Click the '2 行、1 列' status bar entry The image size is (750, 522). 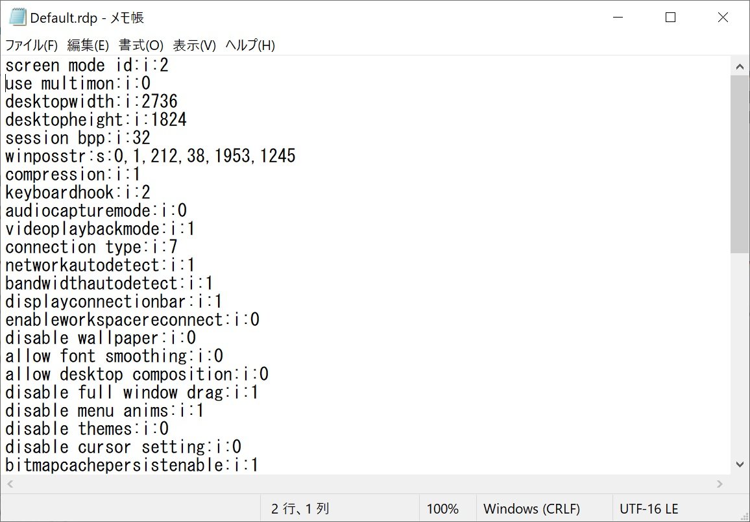(300, 508)
